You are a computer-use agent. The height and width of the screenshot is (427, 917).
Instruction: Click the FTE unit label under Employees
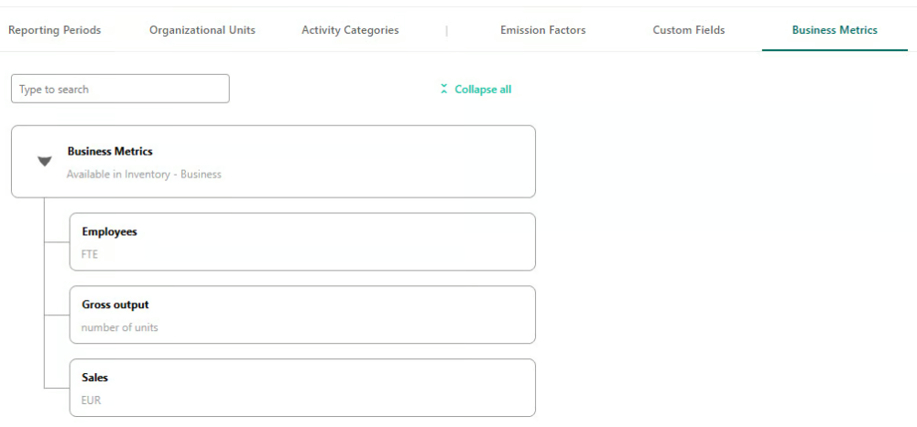click(x=90, y=254)
